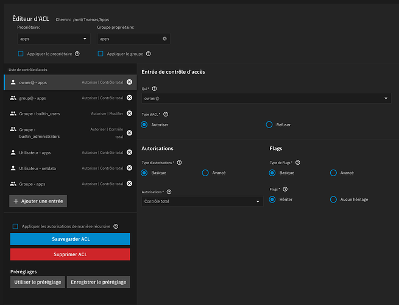Open the Propriétaire dropdown
The image size is (399, 305).
click(x=54, y=38)
